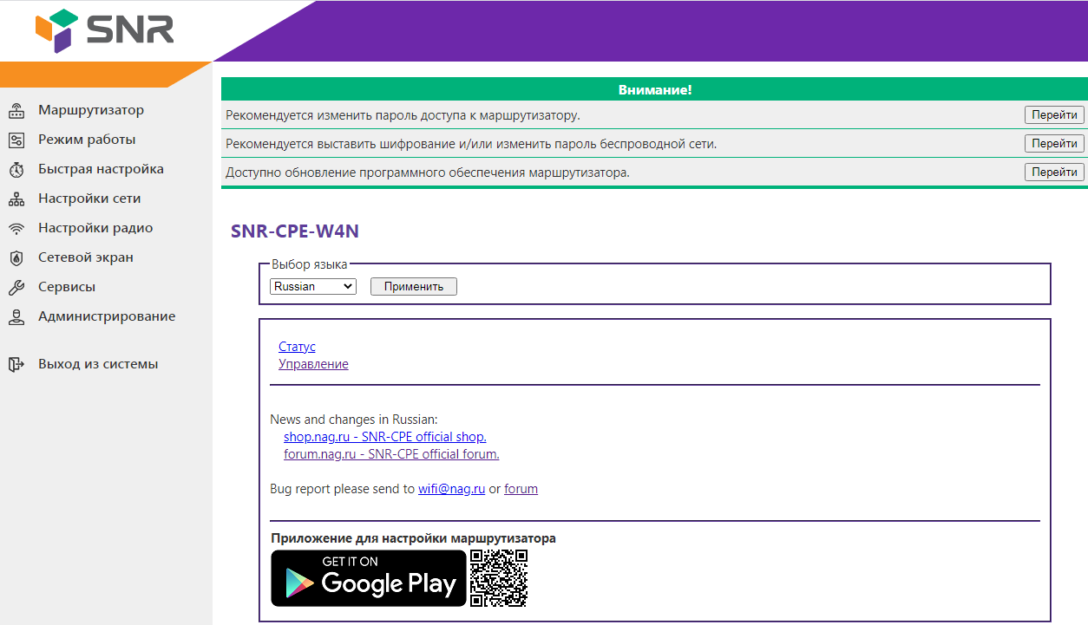This screenshot has height=625, width=1088.
Task: Click the SNR-CPE-W4N heading text
Action: [295, 231]
